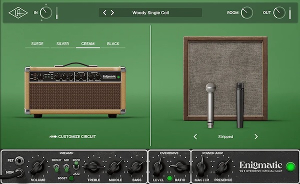Enable the BOOST button

(x=71, y=178)
